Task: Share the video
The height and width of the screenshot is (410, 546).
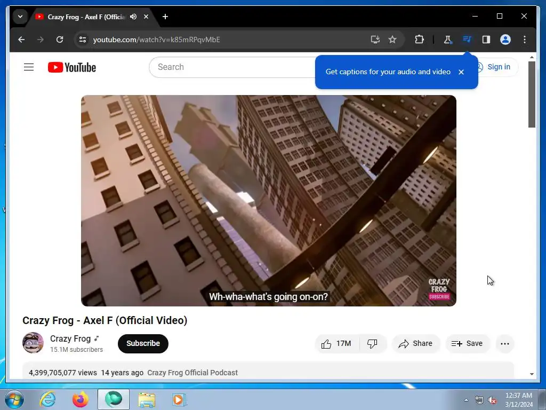Action: [416, 344]
